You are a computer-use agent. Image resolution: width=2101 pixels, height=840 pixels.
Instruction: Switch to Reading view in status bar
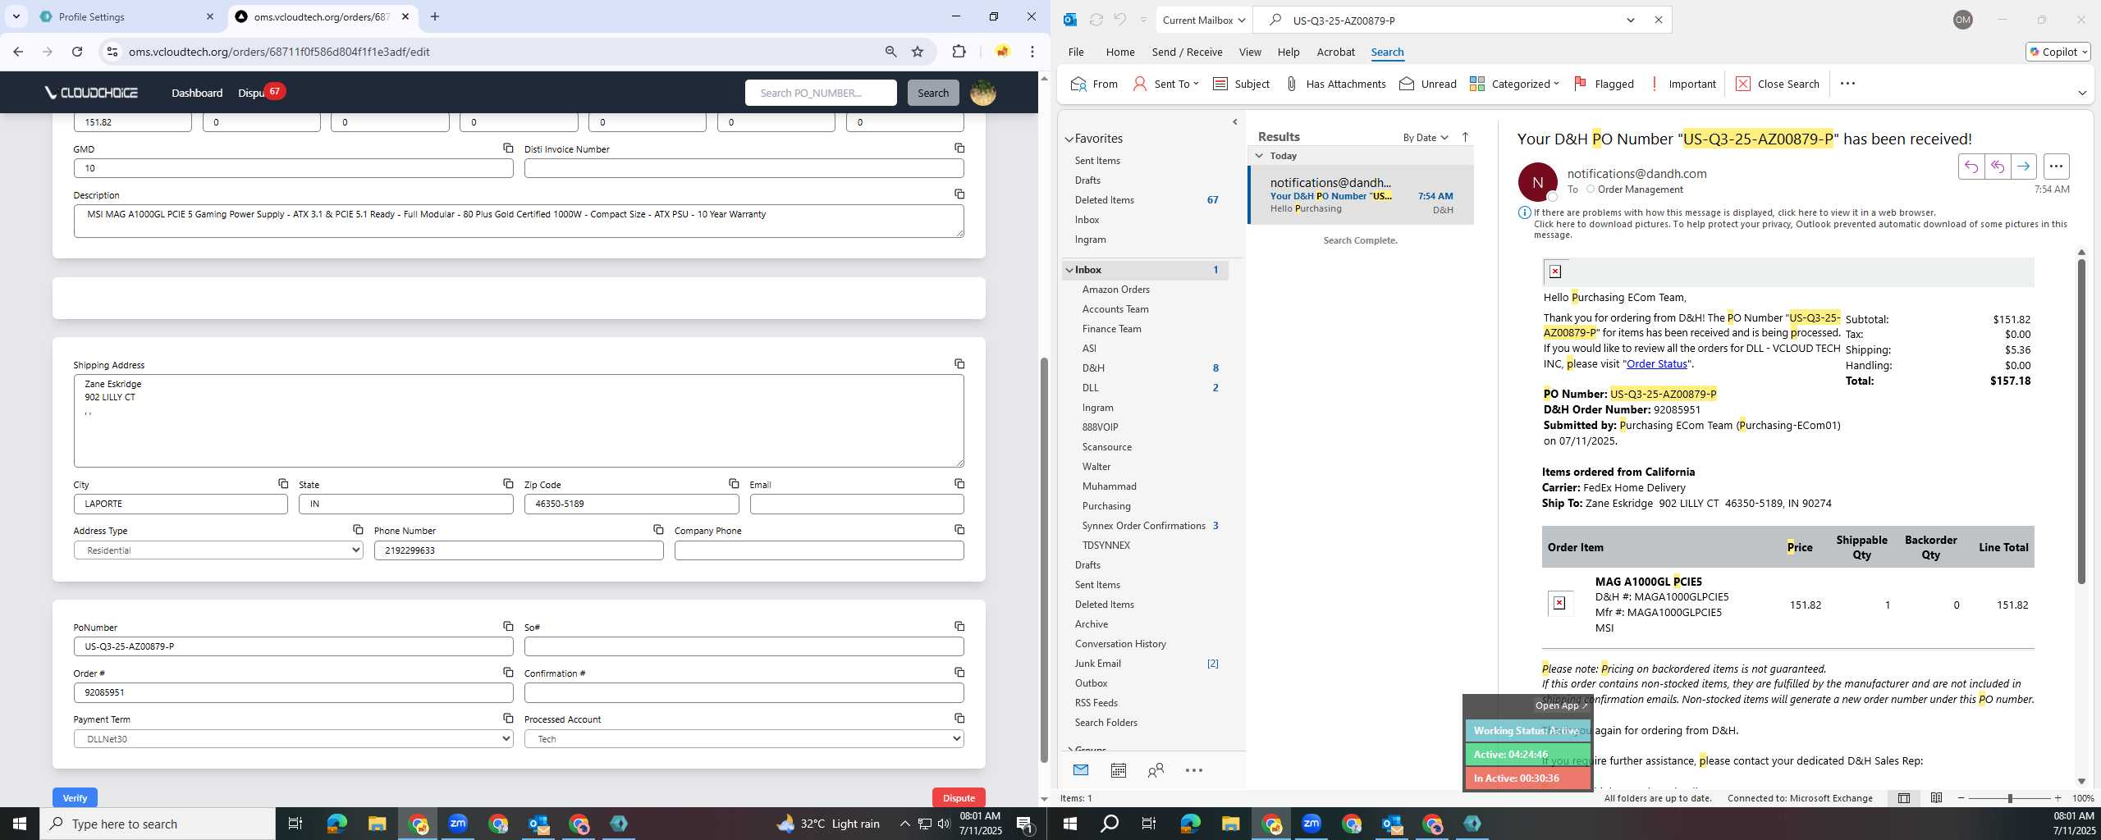click(1936, 798)
